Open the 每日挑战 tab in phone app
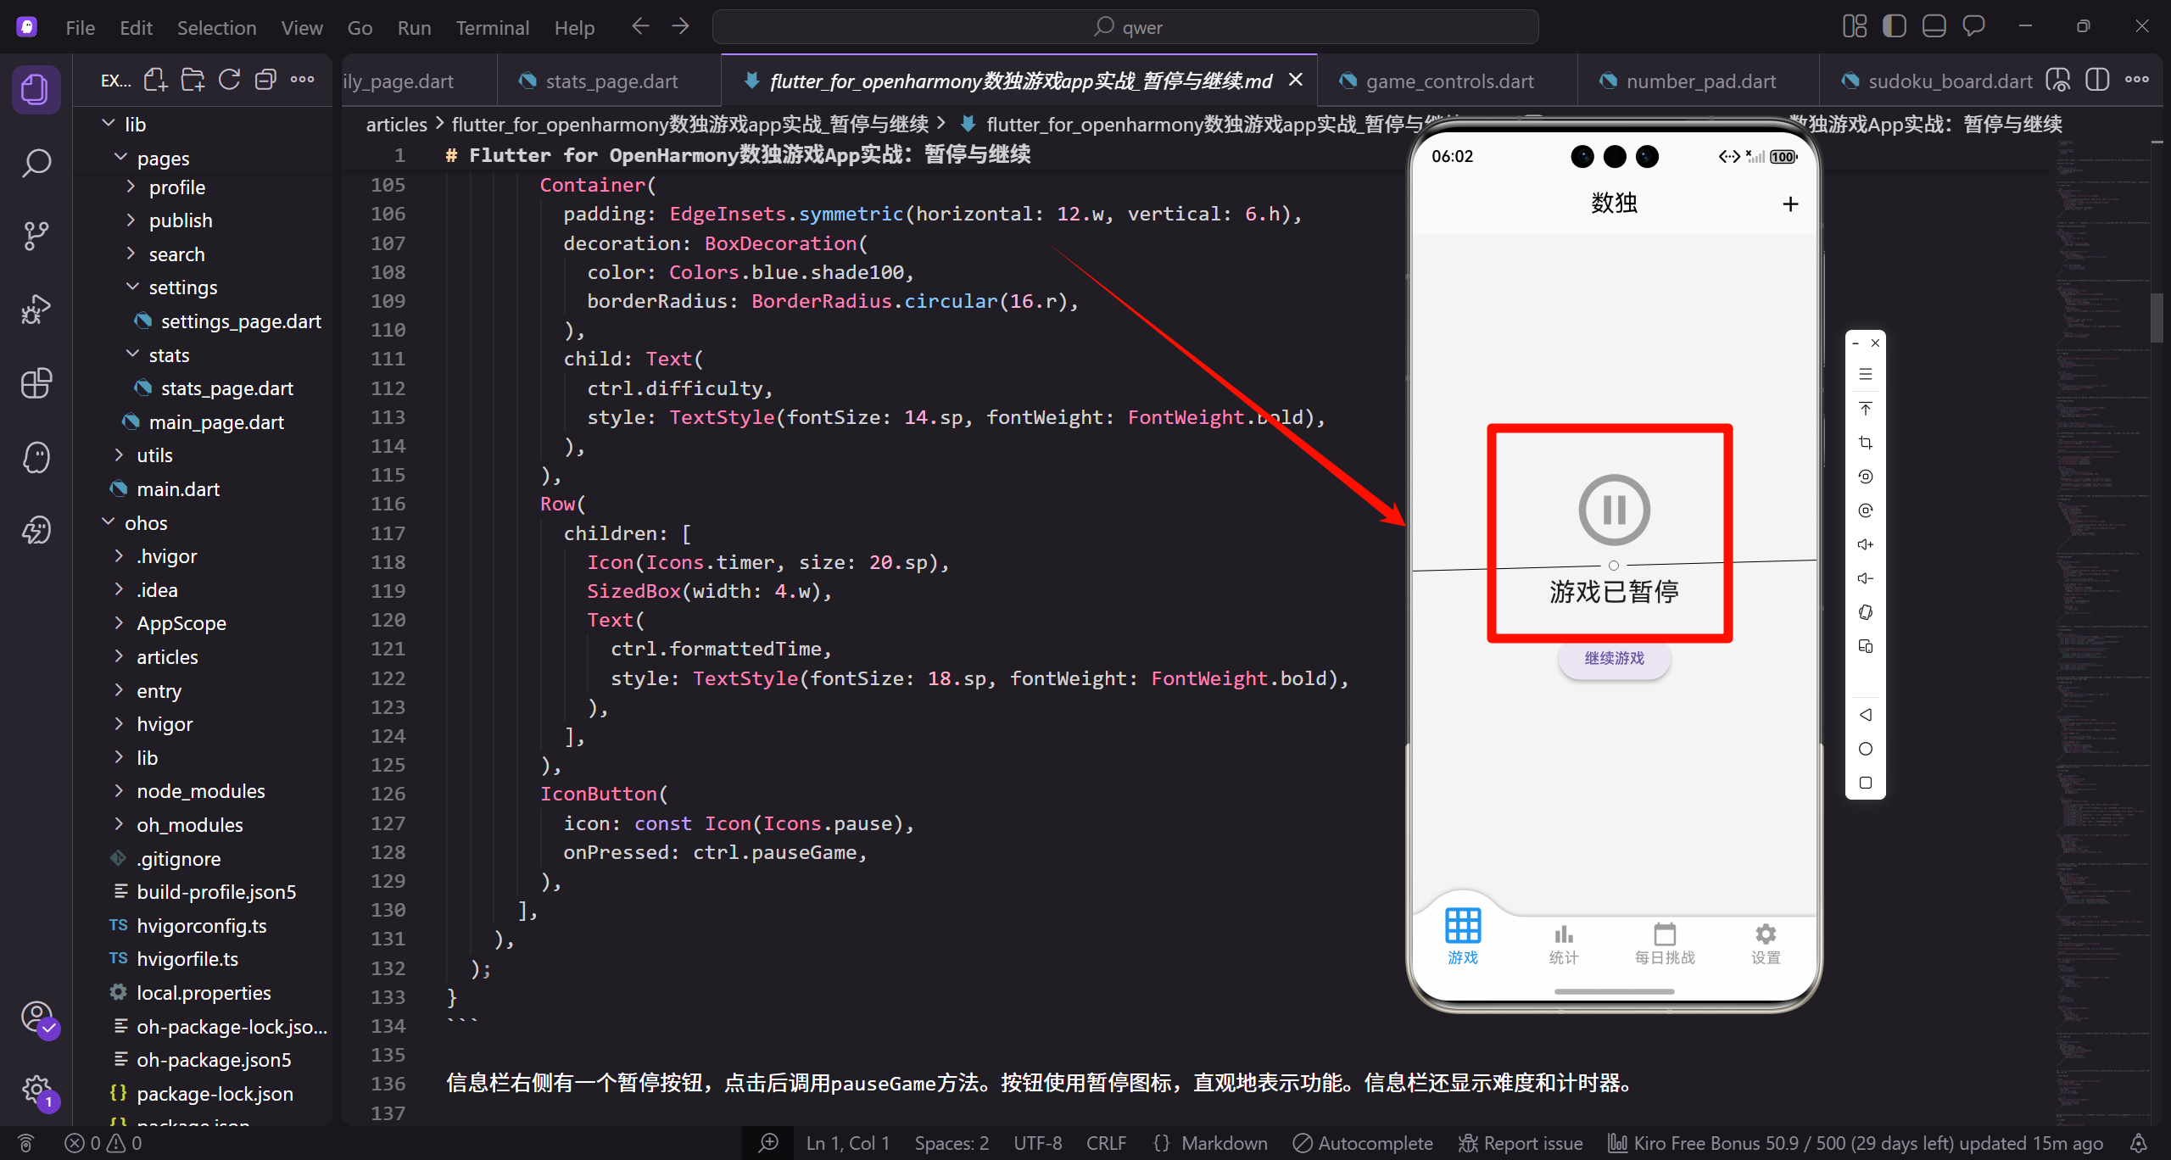 [x=1665, y=944]
